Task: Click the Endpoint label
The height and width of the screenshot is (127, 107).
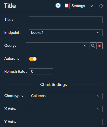Action: click(x=12, y=33)
